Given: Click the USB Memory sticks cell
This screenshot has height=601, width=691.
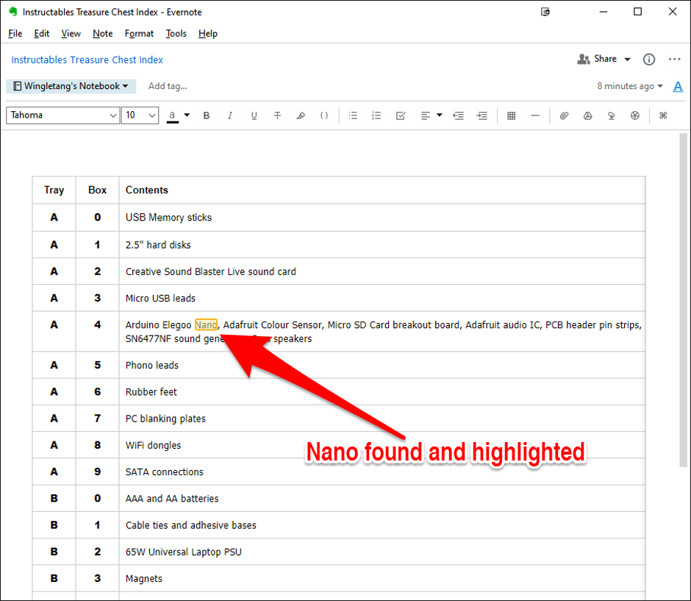Looking at the screenshot, I should [x=382, y=218].
